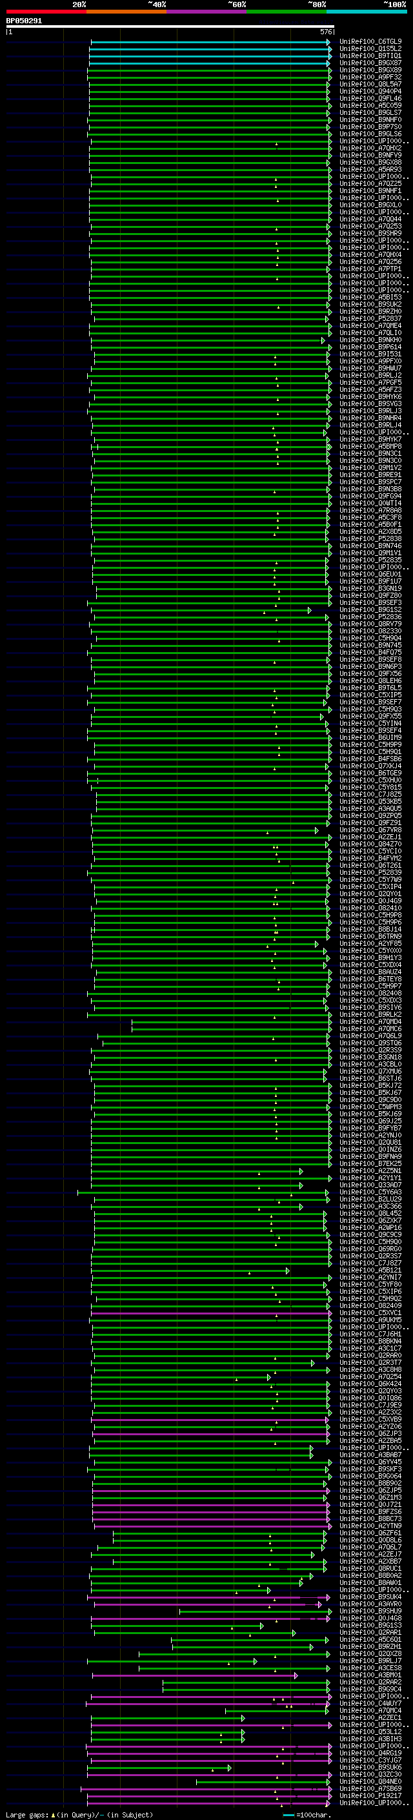Select hit label UniRef100_A7PGF5
The width and height of the screenshot is (413, 1820).
pos(370,382)
